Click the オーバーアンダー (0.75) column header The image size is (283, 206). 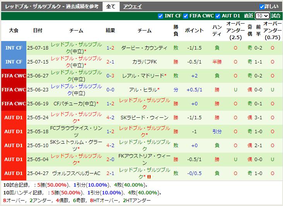point(273,30)
